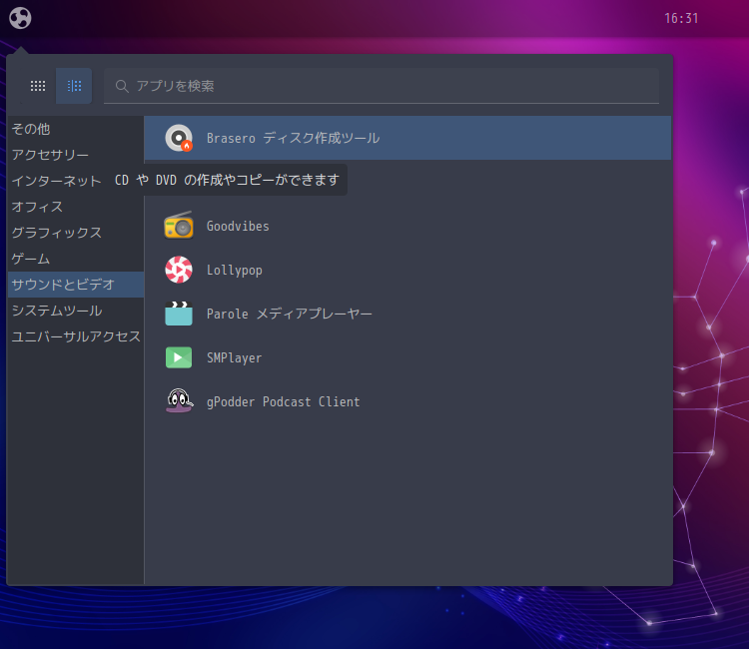
Task: Click the SMPlayer green play icon
Action: [179, 357]
